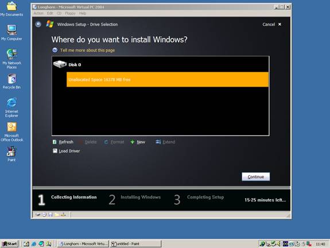The image size is (330, 248).
Task: Click the hard disk status icon in Virtual PC
Action: (38, 215)
